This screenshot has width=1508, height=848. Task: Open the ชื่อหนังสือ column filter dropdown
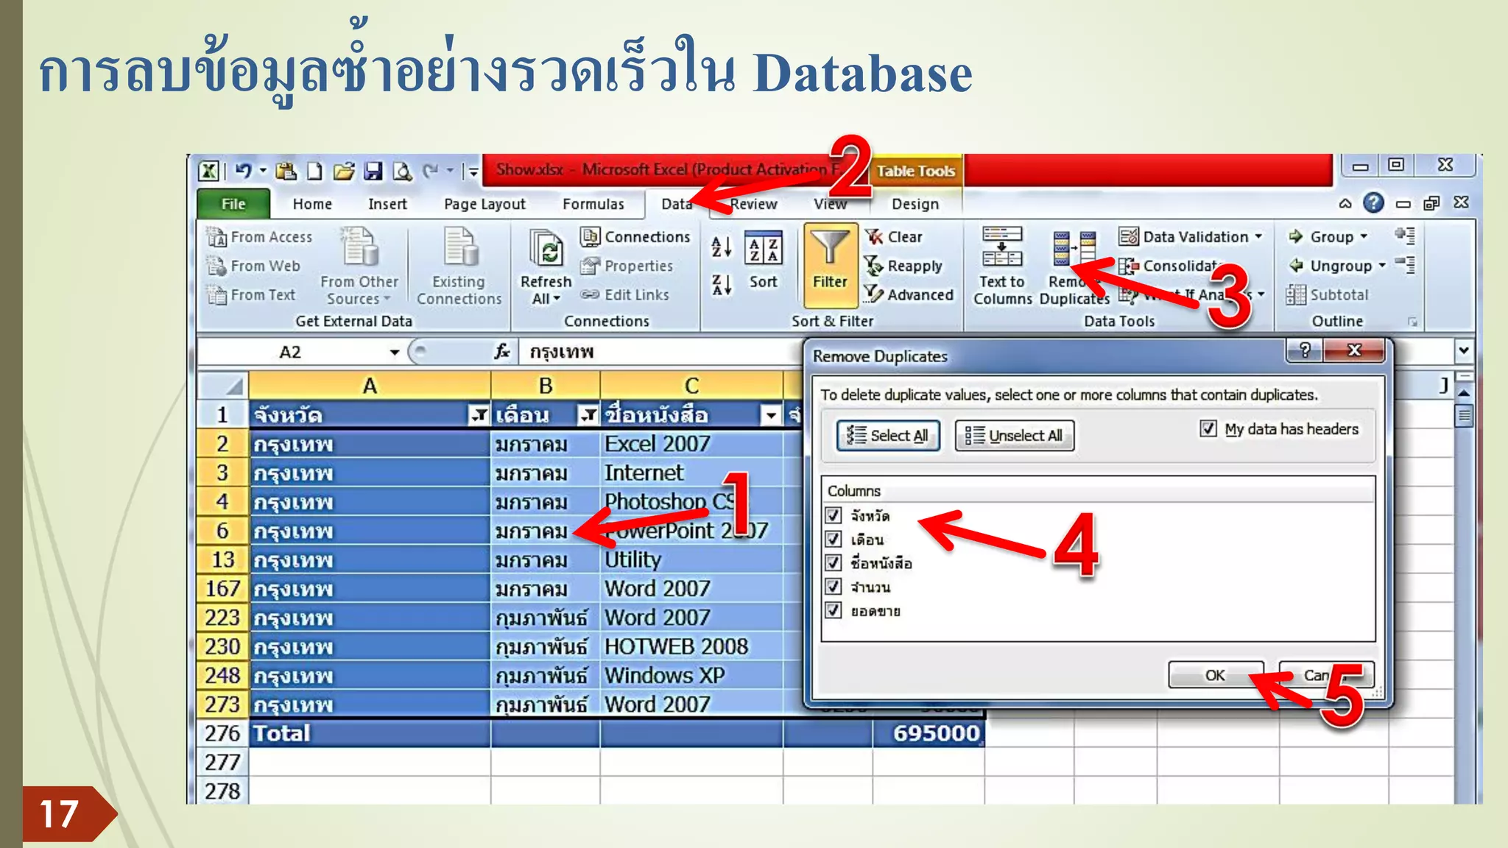pos(771,415)
